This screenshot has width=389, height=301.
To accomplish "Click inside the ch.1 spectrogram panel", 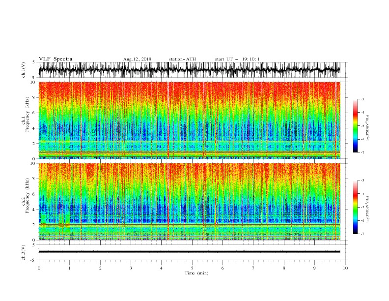I will coord(189,120).
